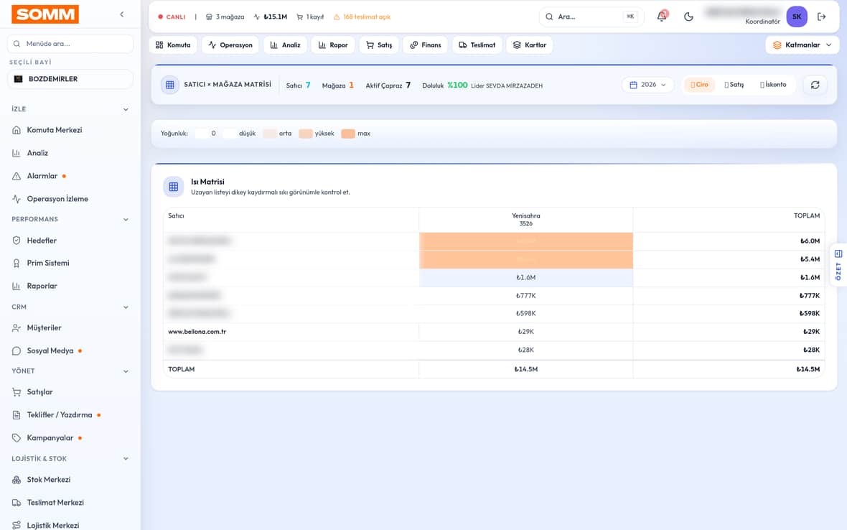Open the ÖZET side panel
The height and width of the screenshot is (530, 847).
838,265
